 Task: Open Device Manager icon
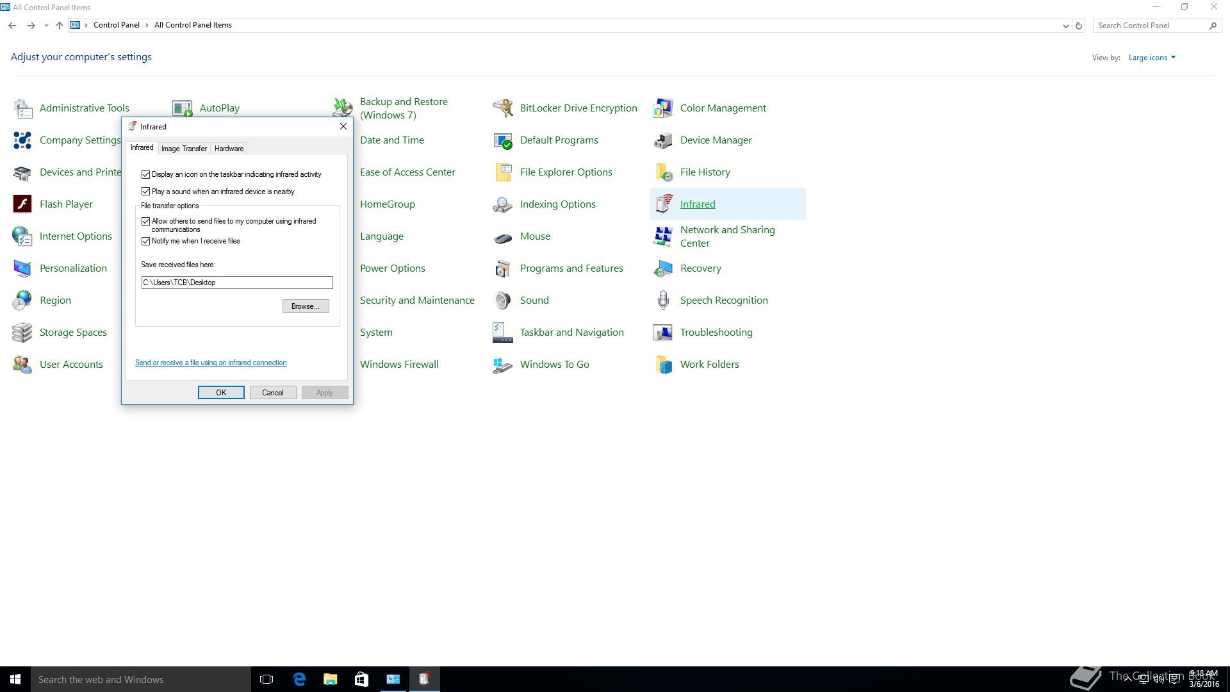pos(664,140)
